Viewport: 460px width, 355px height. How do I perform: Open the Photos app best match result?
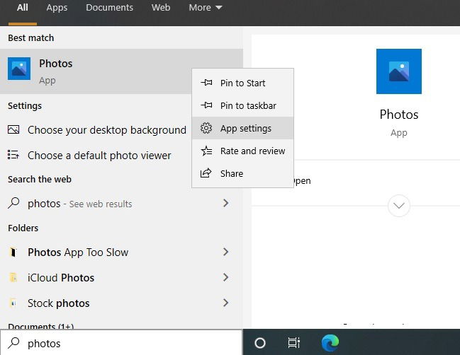[x=96, y=71]
